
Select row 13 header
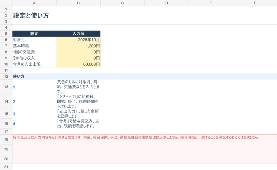(6, 87)
